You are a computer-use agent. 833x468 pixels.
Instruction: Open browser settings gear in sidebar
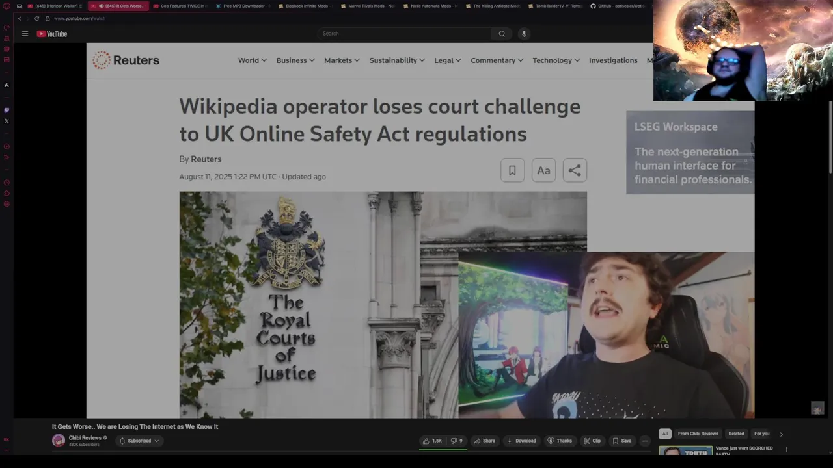click(x=7, y=204)
